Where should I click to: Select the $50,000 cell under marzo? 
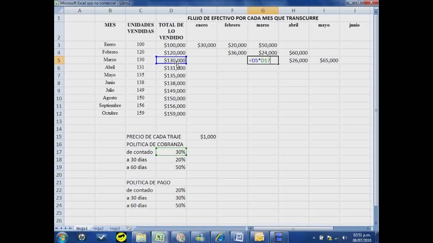click(x=263, y=45)
